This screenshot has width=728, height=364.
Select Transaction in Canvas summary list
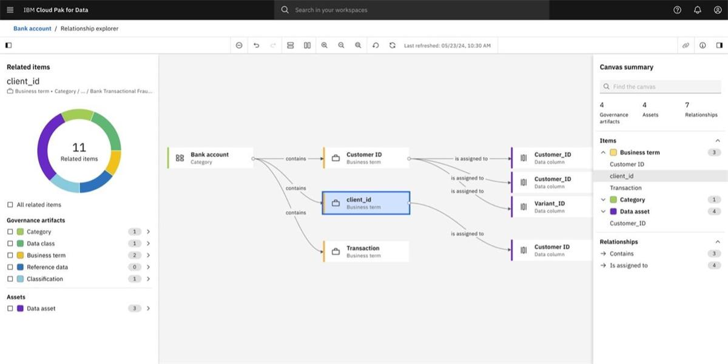tap(625, 188)
